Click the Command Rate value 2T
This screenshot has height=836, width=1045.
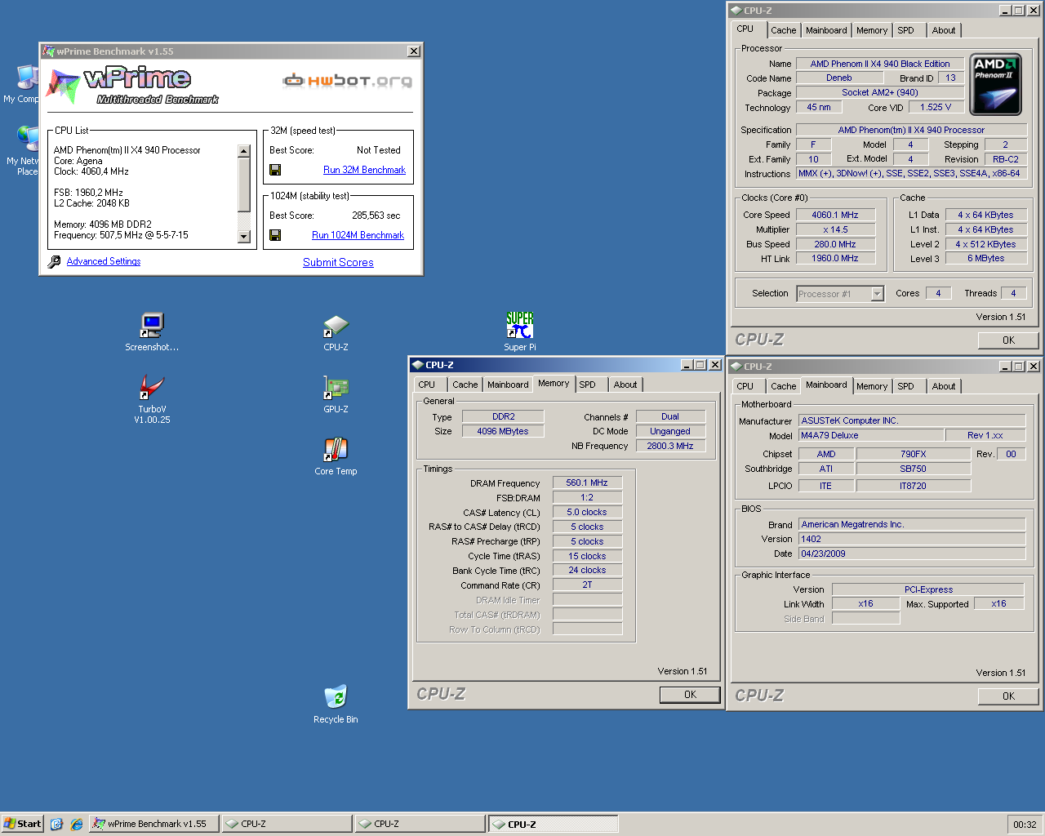(587, 585)
